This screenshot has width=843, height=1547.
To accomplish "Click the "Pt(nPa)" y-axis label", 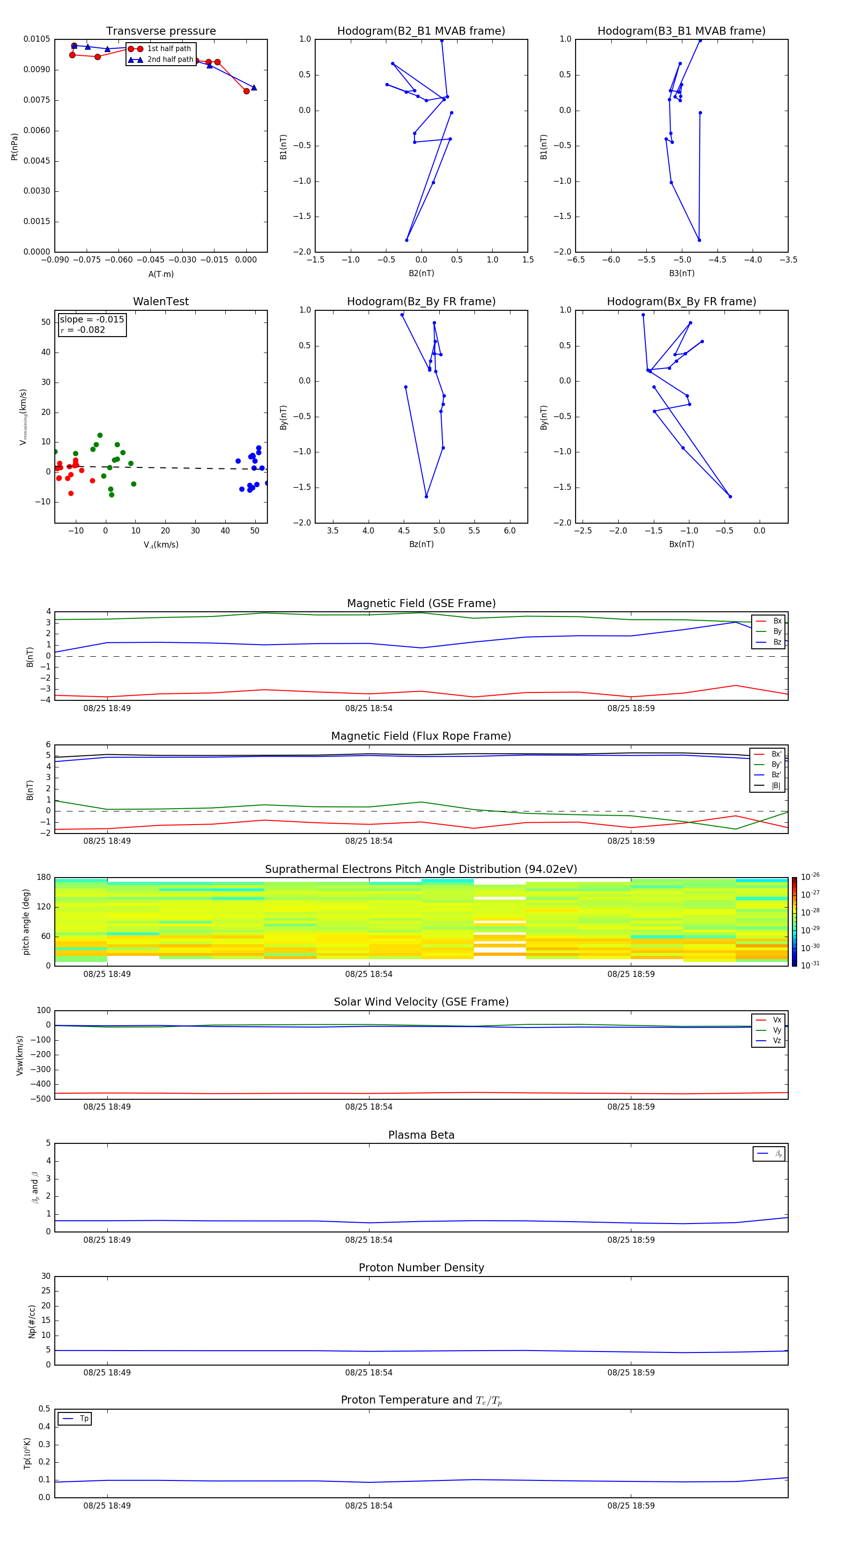I will click(x=15, y=147).
